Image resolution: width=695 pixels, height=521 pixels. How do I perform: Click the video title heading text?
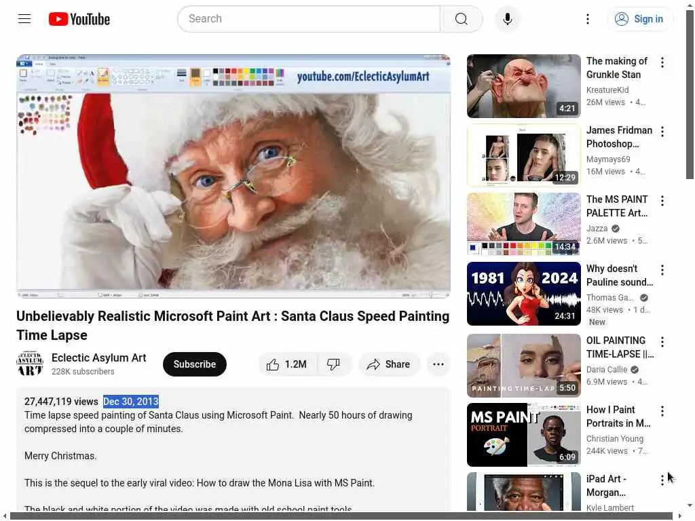pyautogui.click(x=233, y=326)
